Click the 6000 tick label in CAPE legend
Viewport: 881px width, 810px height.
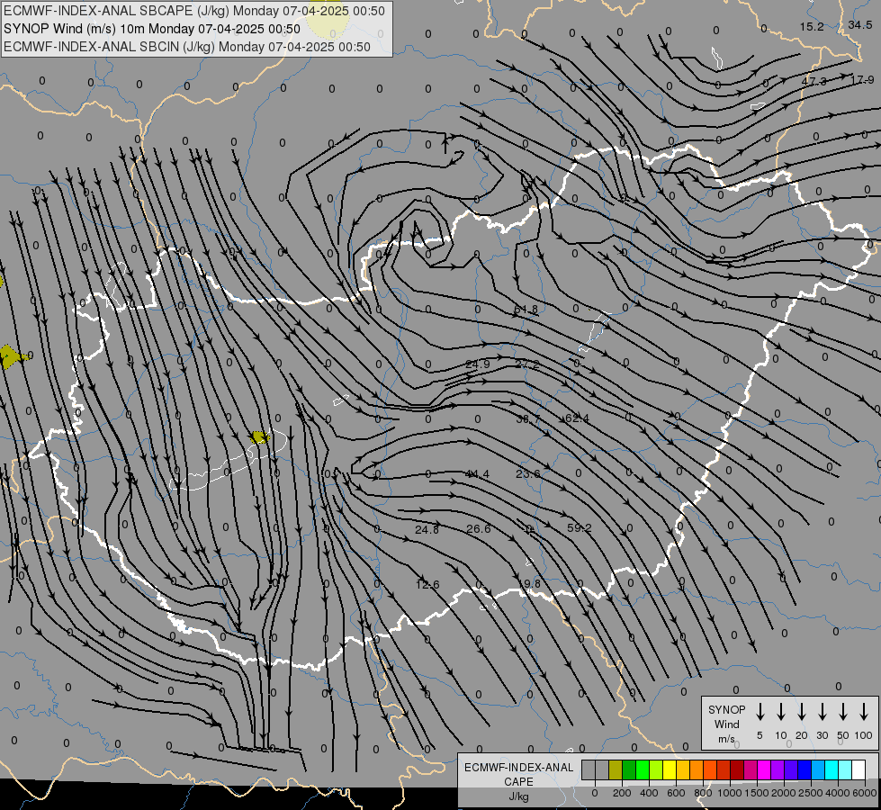click(x=865, y=793)
